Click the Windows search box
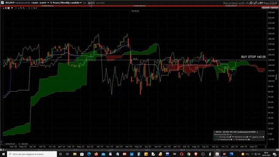 (32, 154)
